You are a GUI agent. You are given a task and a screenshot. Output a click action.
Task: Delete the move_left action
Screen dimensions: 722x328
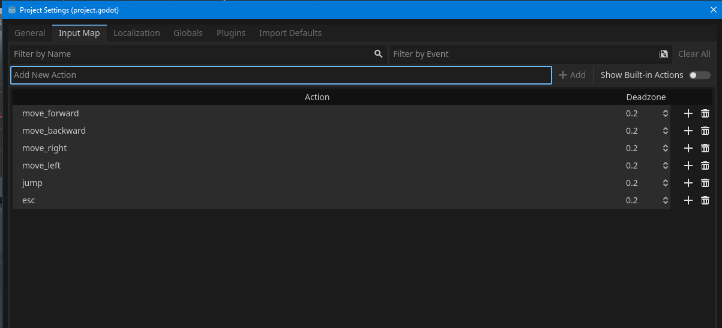point(705,166)
